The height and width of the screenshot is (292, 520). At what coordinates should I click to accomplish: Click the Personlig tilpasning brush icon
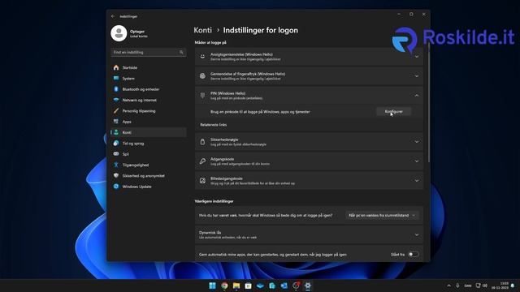point(116,111)
